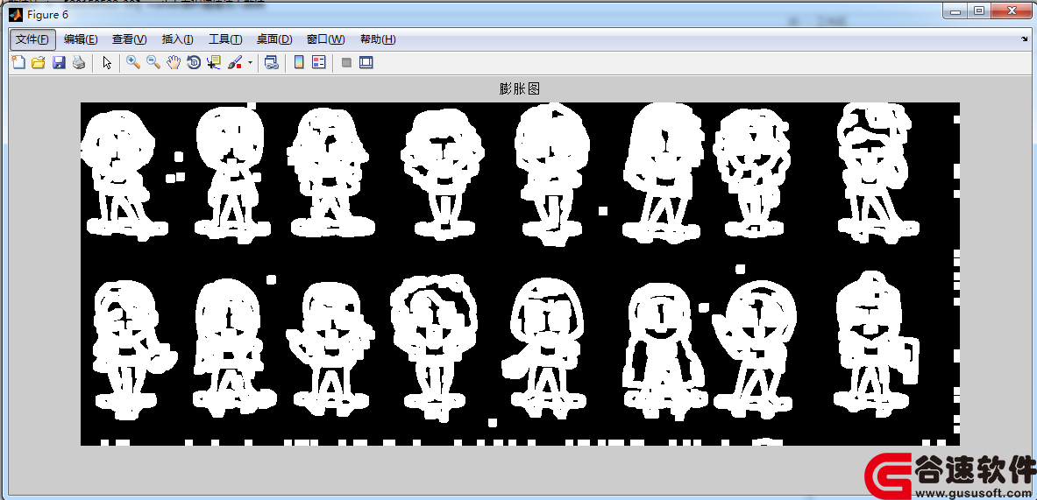The image size is (1037, 500).
Task: Open the 插入(I) menu
Action: click(178, 39)
